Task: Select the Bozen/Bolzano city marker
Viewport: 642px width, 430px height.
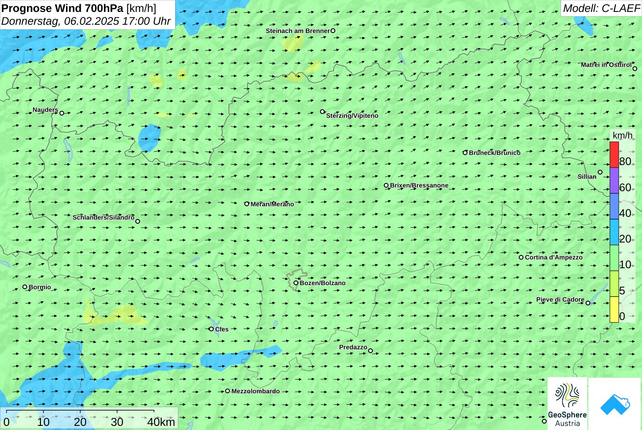Action: point(296,283)
